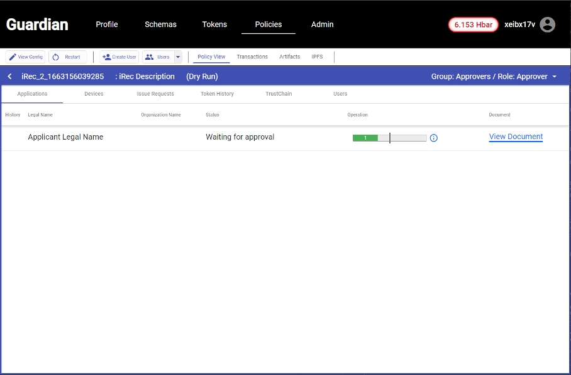Click the account avatar icon
The height and width of the screenshot is (375, 571).
[x=548, y=25]
